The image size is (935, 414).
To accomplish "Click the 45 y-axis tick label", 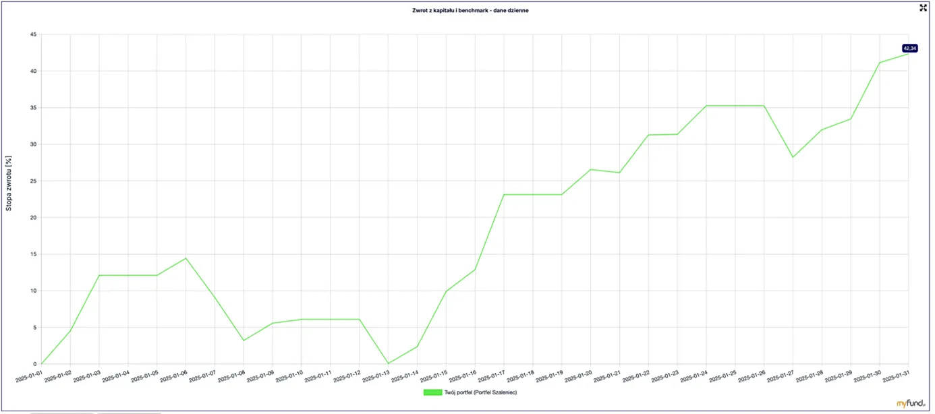I will click(32, 34).
